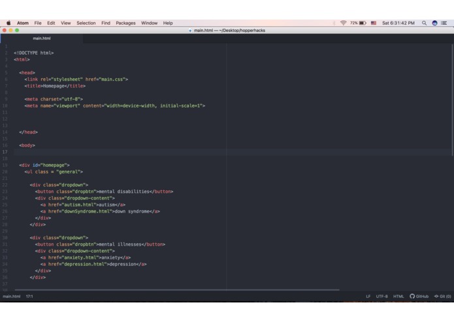Click LF line ending selector
The height and width of the screenshot is (322, 454).
coord(368,297)
